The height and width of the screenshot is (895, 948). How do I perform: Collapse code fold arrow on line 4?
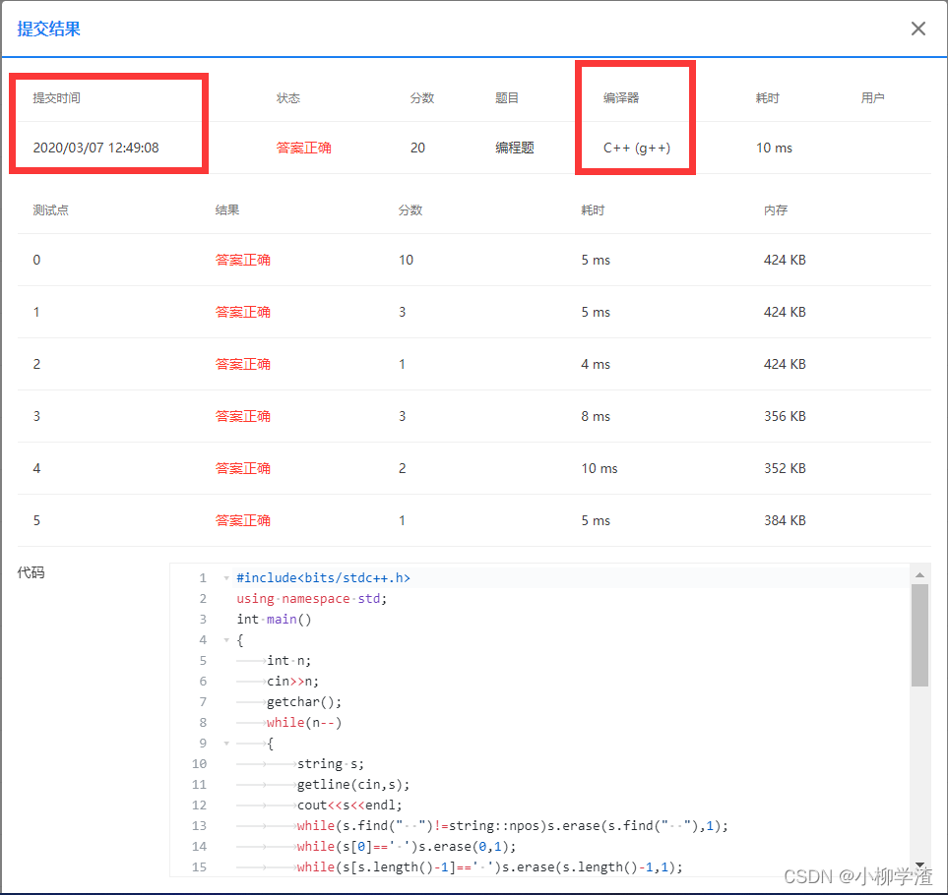(x=226, y=639)
